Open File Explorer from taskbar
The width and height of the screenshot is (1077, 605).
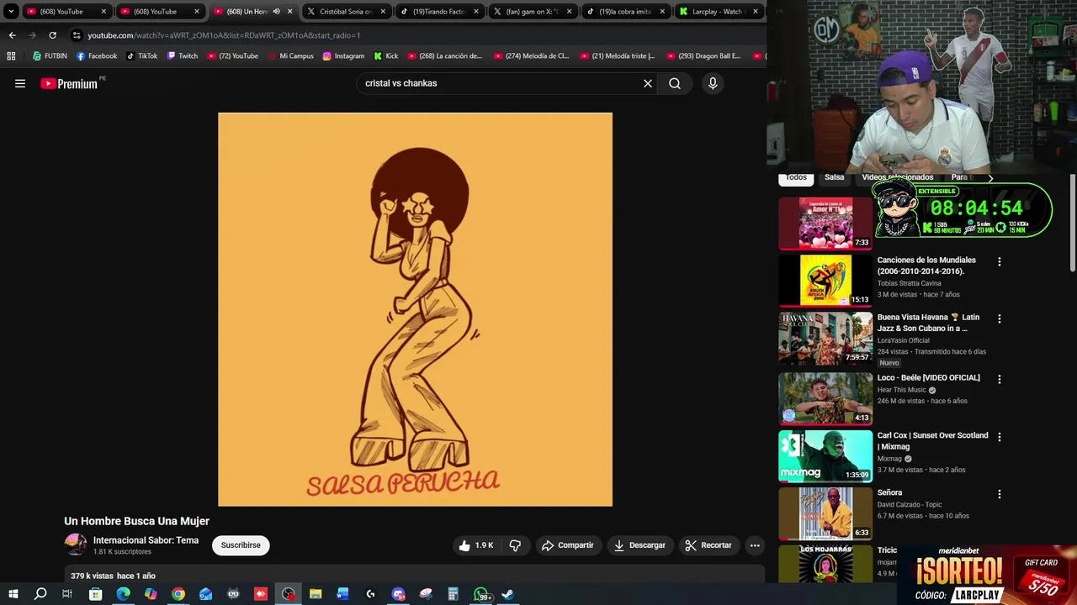click(316, 594)
